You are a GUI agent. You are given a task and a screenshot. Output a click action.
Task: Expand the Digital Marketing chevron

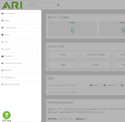click(x=37, y=84)
